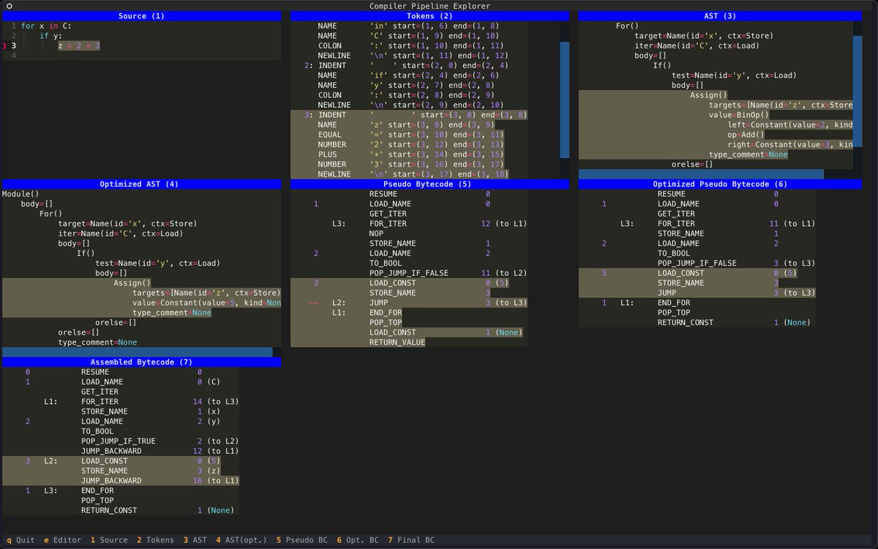Select '3 AST' in the footer bar
Screen dimensions: 878x549
(x=195, y=540)
